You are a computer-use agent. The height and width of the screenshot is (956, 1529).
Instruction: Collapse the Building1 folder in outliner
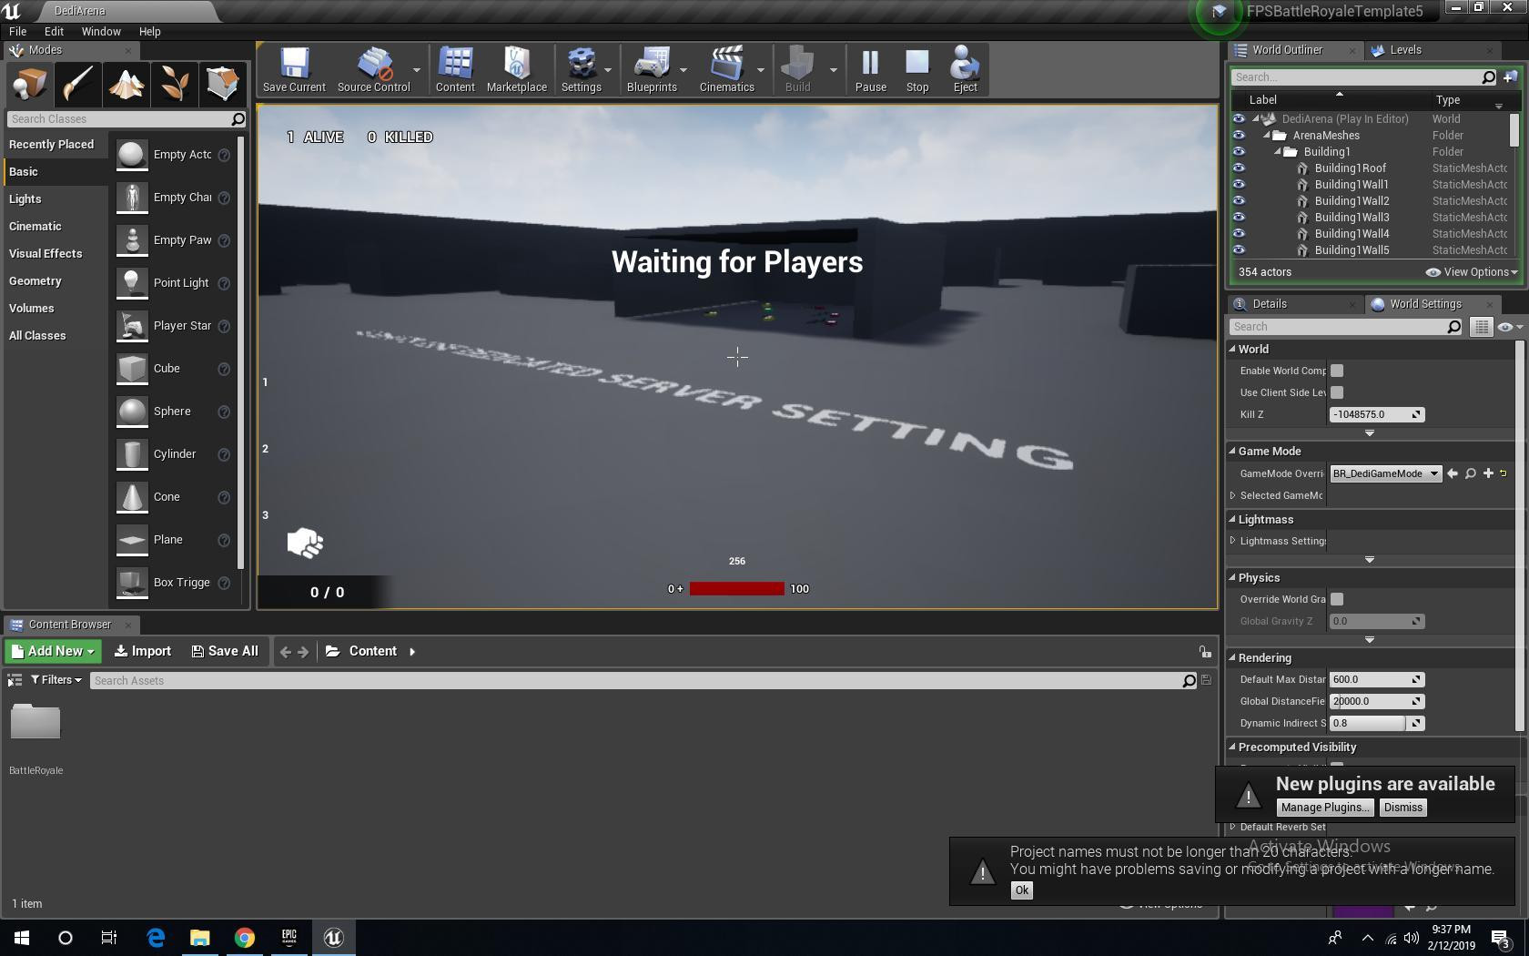1277,152
